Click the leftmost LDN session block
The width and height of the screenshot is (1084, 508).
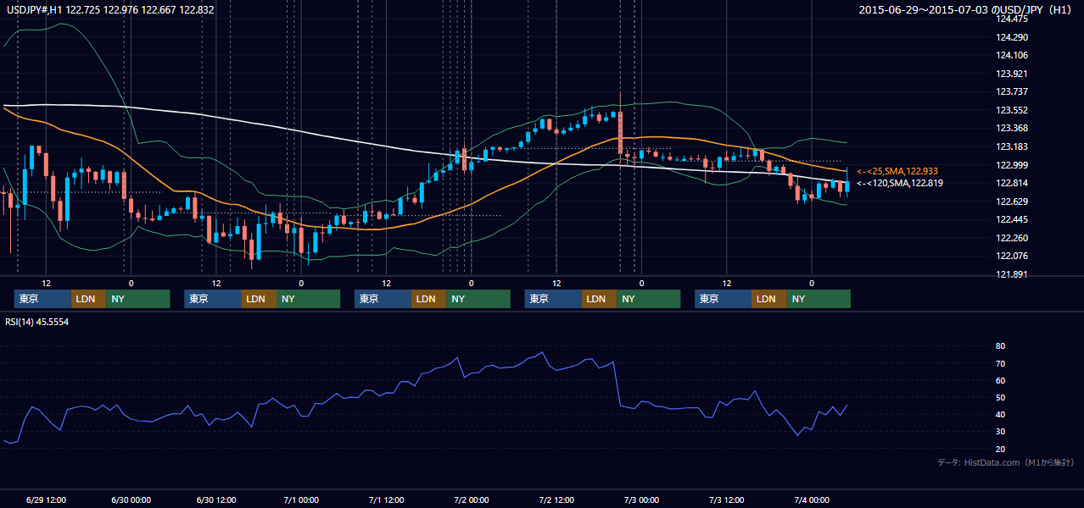88,299
